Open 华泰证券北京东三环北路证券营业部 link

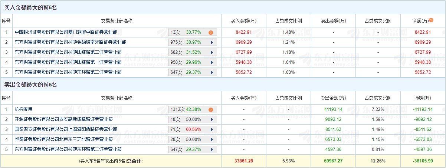(x=63, y=139)
